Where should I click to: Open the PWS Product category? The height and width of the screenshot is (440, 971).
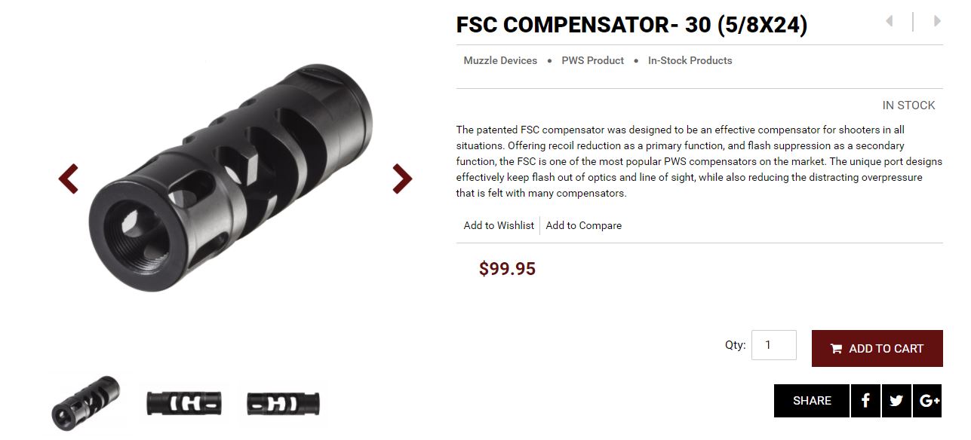pyautogui.click(x=592, y=60)
